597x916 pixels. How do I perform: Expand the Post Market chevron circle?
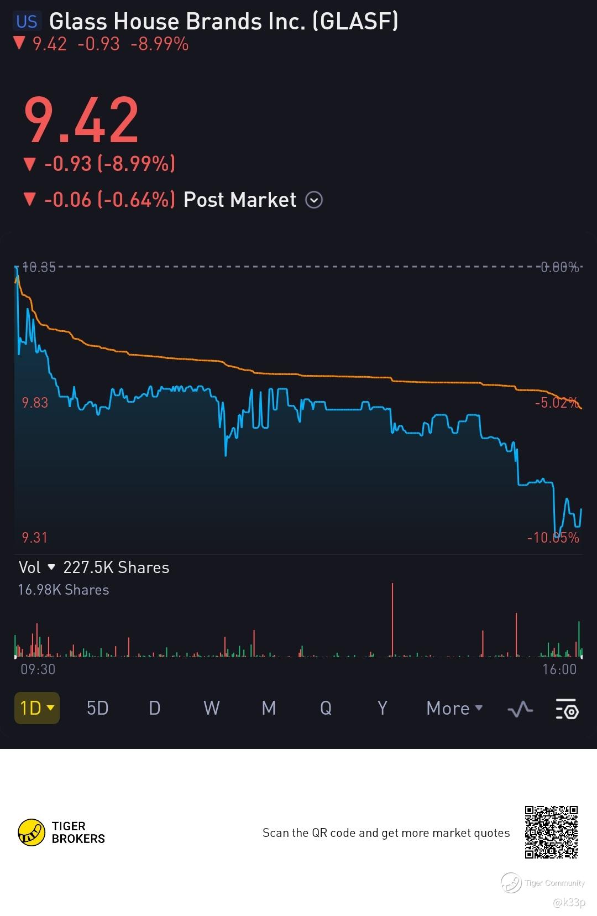(x=314, y=200)
